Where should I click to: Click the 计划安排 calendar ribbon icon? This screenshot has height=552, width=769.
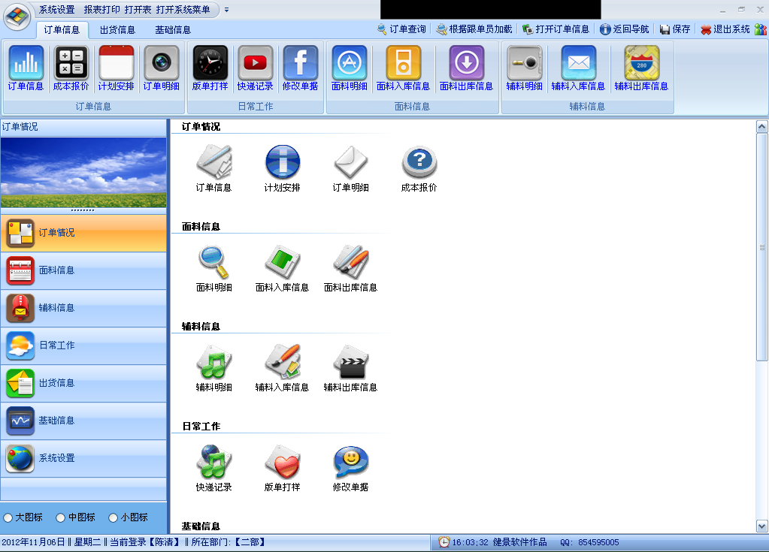click(x=116, y=63)
